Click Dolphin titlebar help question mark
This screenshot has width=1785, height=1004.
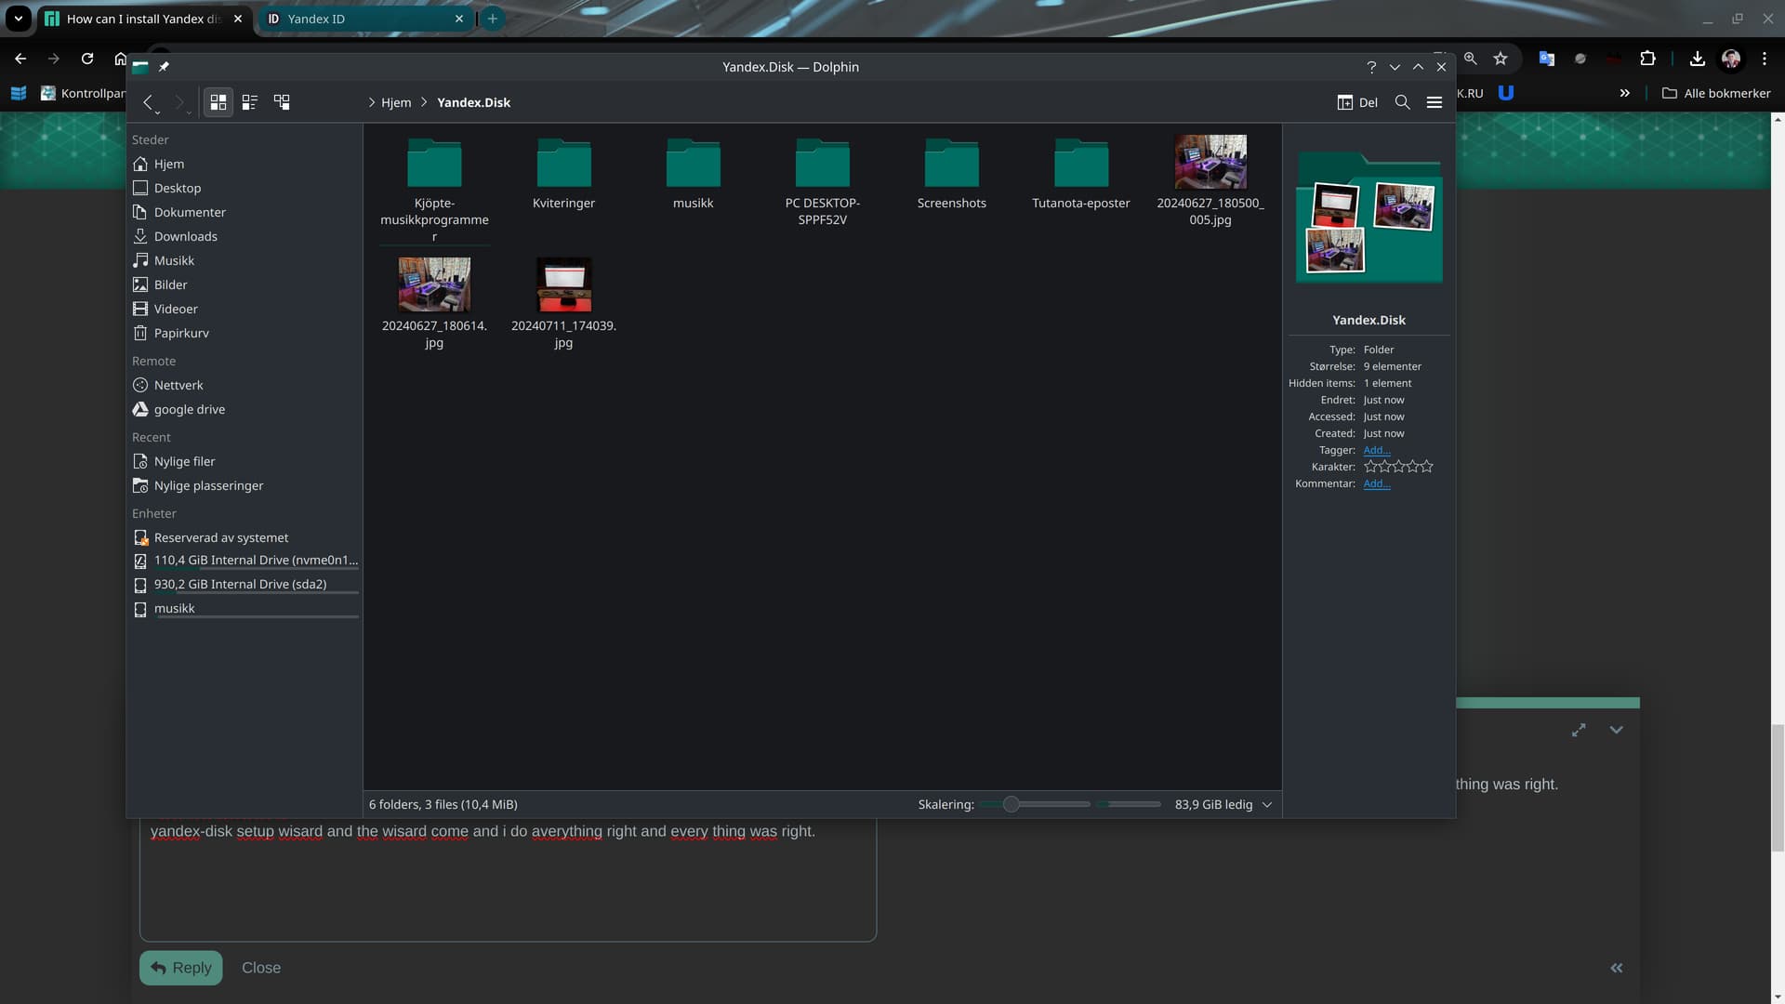[x=1371, y=67]
